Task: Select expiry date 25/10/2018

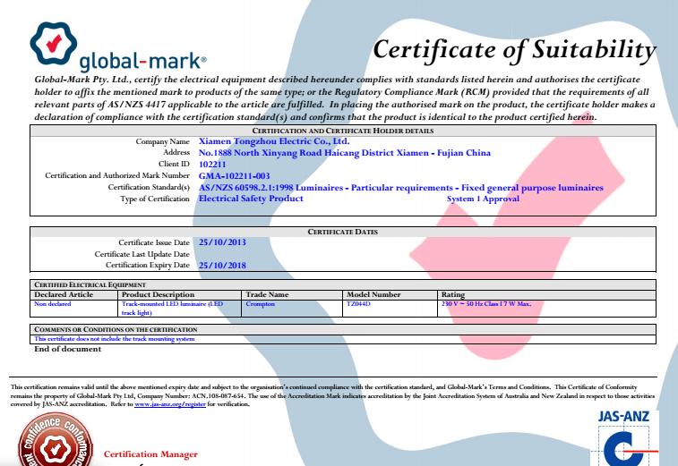Action: click(x=222, y=265)
